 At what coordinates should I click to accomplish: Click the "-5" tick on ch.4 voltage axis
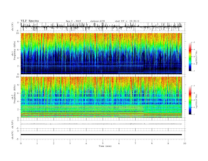pyautogui.click(x=18, y=139)
